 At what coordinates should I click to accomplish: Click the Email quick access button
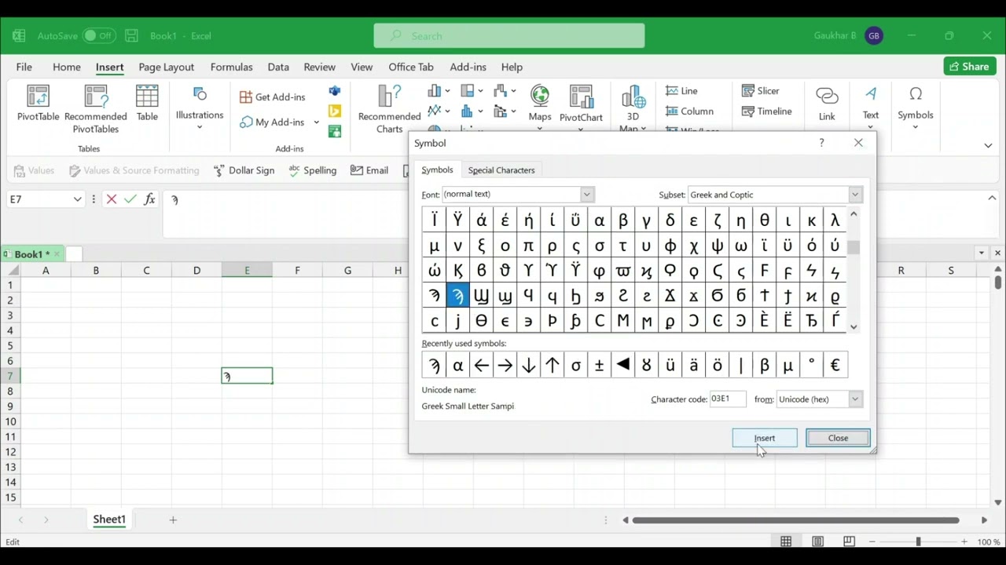click(369, 170)
